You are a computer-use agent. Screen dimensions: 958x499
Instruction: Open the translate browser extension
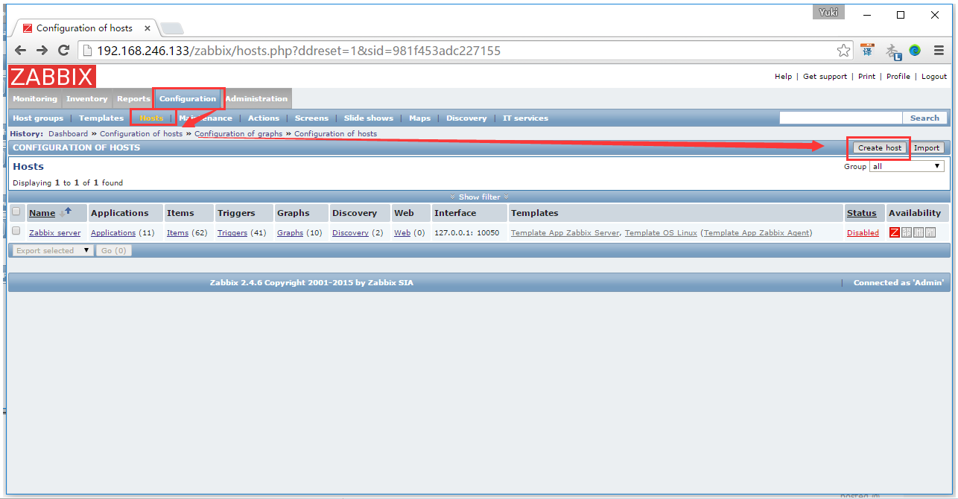pyautogui.click(x=867, y=50)
